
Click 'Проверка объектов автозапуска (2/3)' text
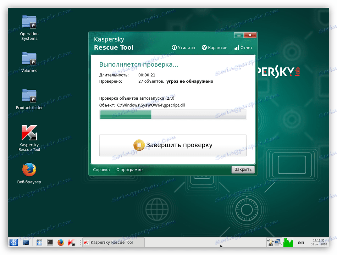(x=137, y=98)
